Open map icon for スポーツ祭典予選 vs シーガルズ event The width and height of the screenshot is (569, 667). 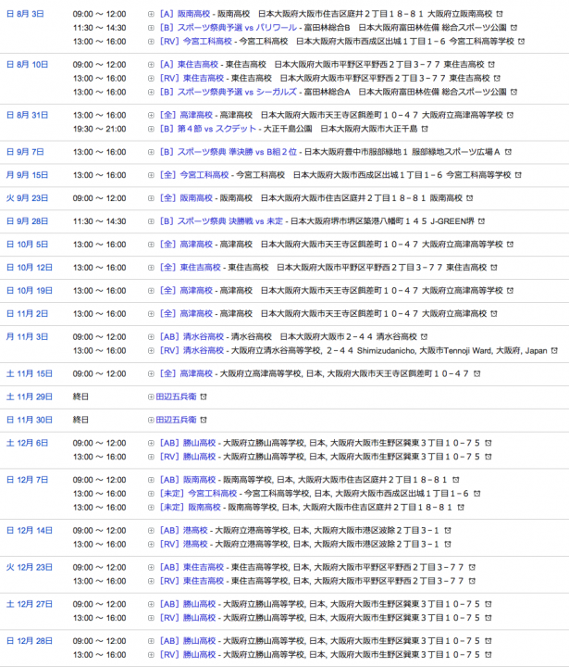[513, 92]
